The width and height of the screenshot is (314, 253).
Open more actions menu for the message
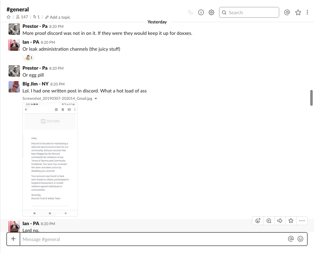(x=302, y=221)
